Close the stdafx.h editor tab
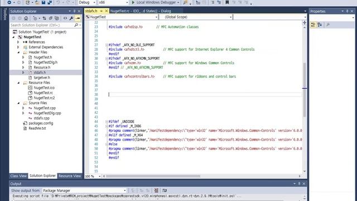357x201 pixels. (x=107, y=11)
